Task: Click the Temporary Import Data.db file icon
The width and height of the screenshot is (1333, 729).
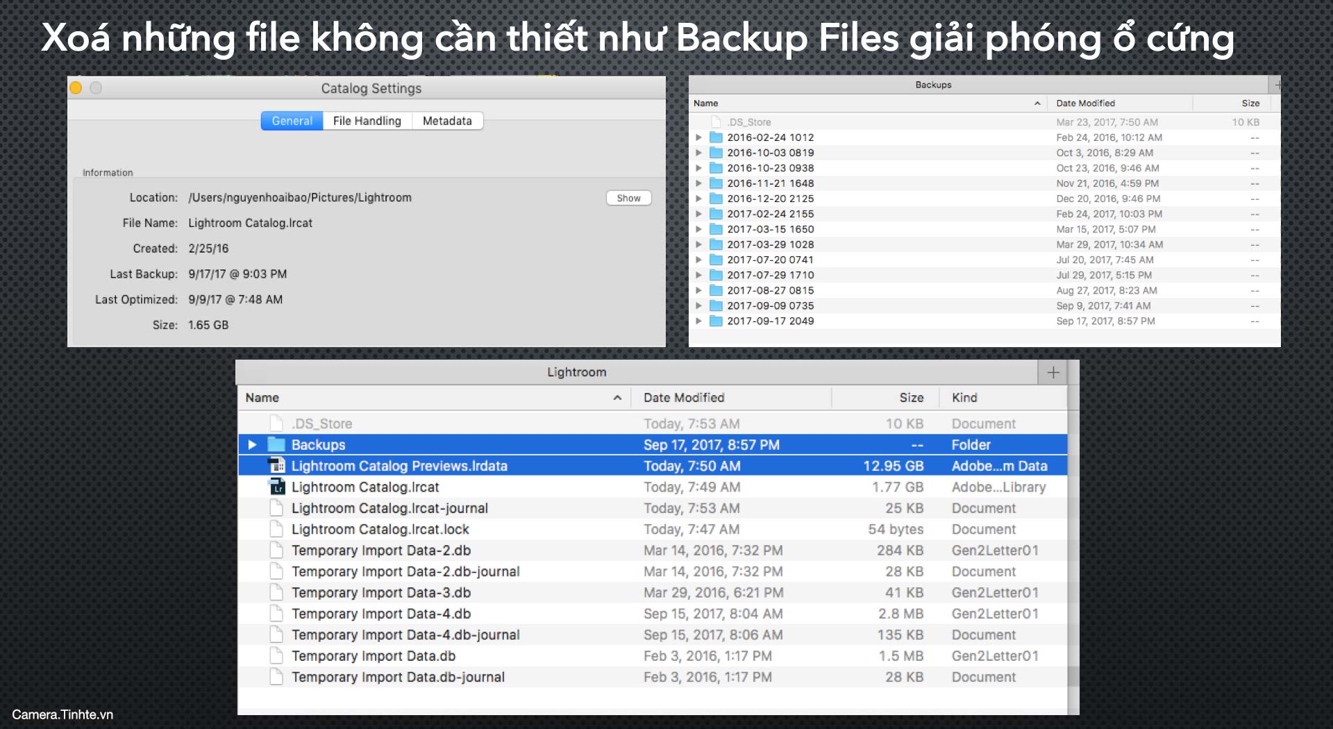Action: click(276, 656)
